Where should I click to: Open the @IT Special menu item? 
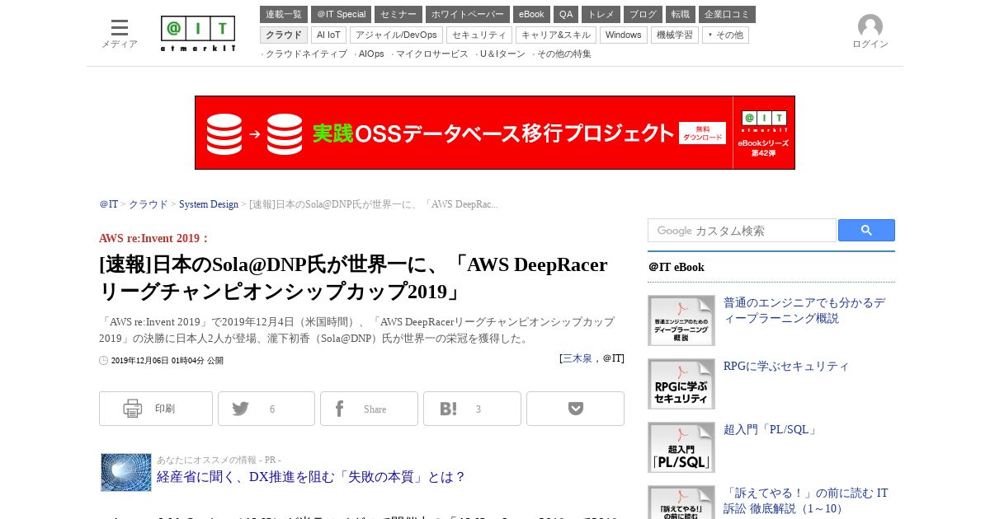click(x=341, y=14)
